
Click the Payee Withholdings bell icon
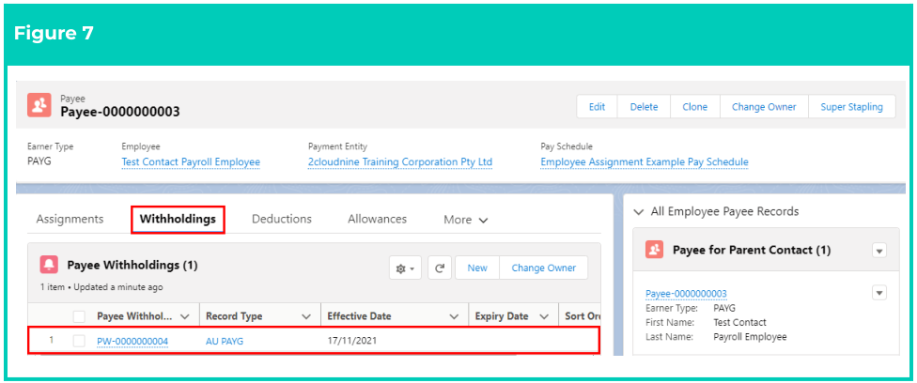tap(49, 266)
